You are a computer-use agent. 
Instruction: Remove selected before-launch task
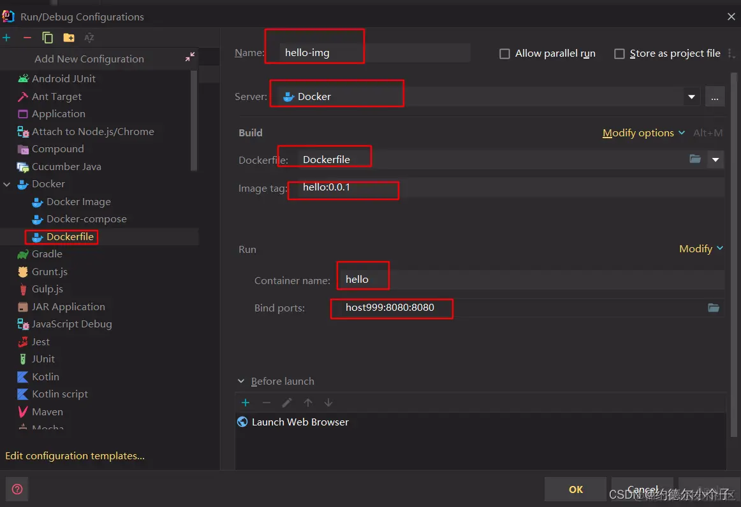pyautogui.click(x=266, y=403)
